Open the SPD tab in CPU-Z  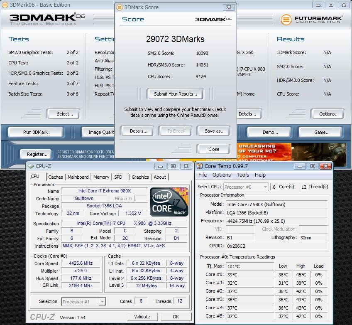(118, 177)
